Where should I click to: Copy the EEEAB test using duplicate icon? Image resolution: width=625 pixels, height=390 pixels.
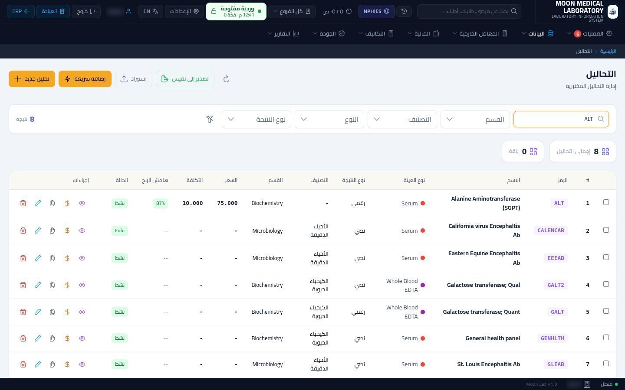pos(52,258)
